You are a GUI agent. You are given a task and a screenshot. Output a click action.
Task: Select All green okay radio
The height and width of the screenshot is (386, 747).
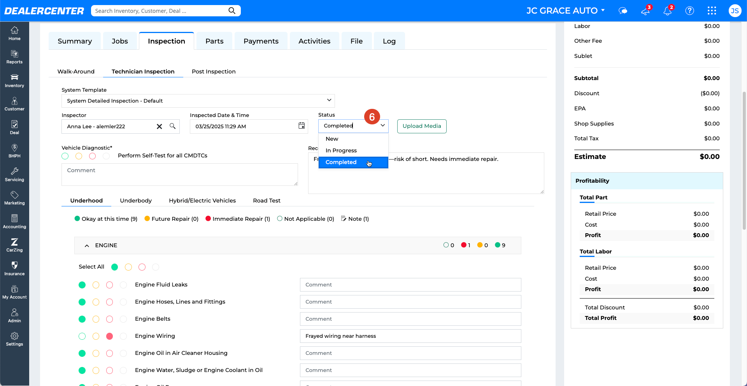pyautogui.click(x=114, y=267)
